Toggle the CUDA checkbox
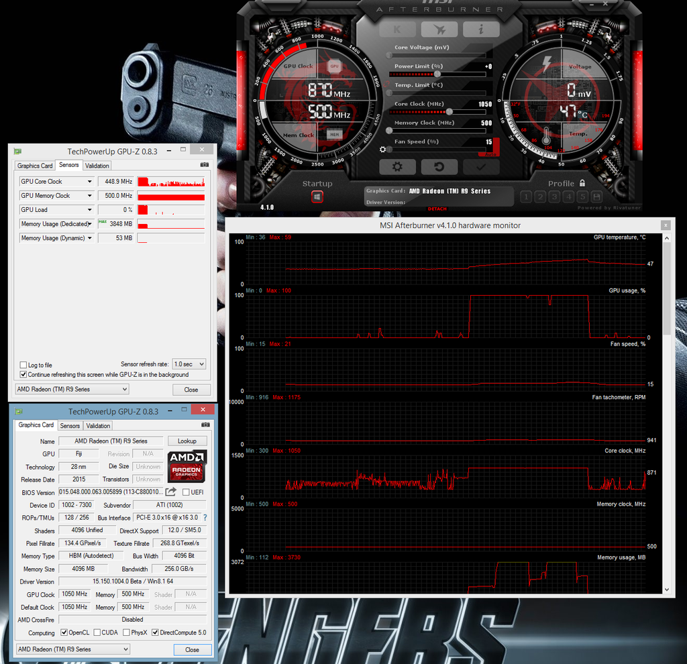 pyautogui.click(x=97, y=632)
